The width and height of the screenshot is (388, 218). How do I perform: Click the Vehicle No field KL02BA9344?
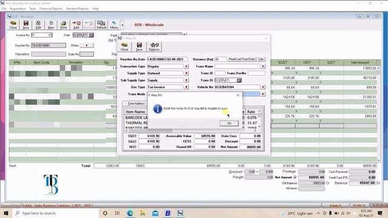point(237,87)
